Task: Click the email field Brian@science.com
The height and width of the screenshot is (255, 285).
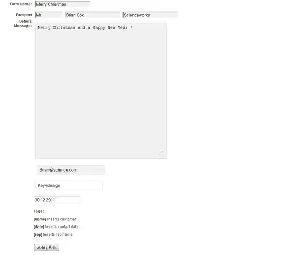Action: point(71,169)
